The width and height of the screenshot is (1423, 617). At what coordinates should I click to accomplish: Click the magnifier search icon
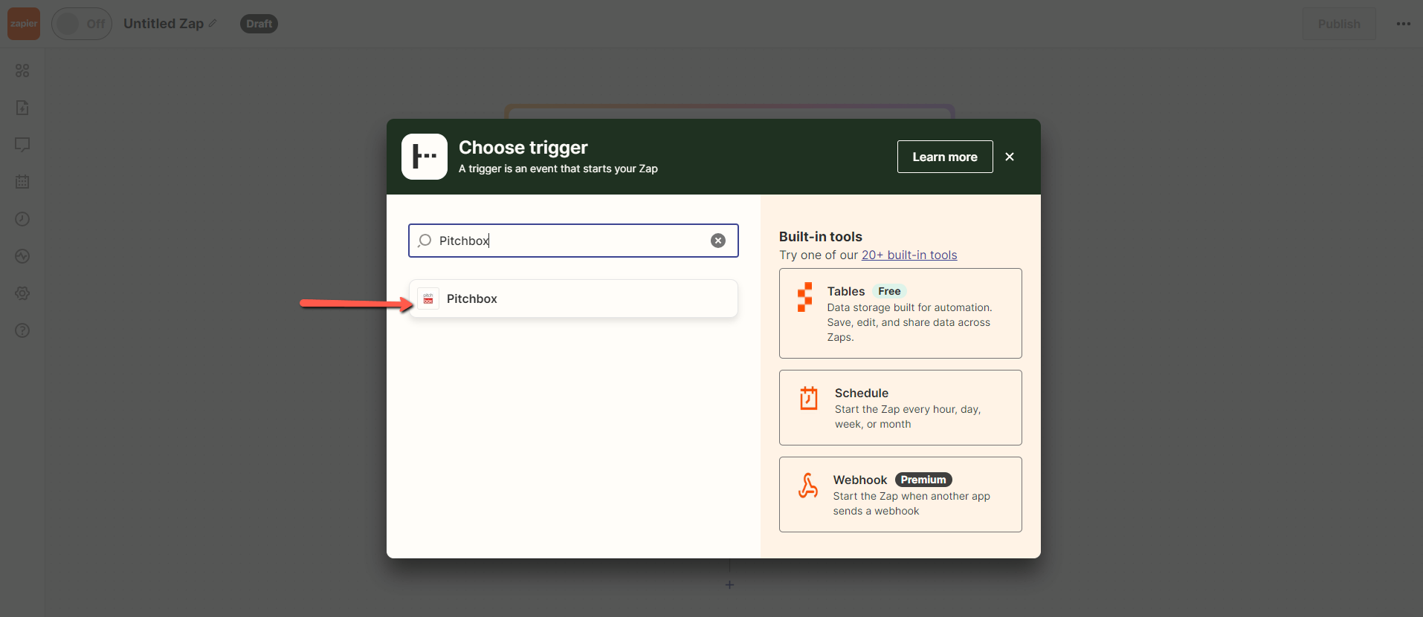point(425,241)
